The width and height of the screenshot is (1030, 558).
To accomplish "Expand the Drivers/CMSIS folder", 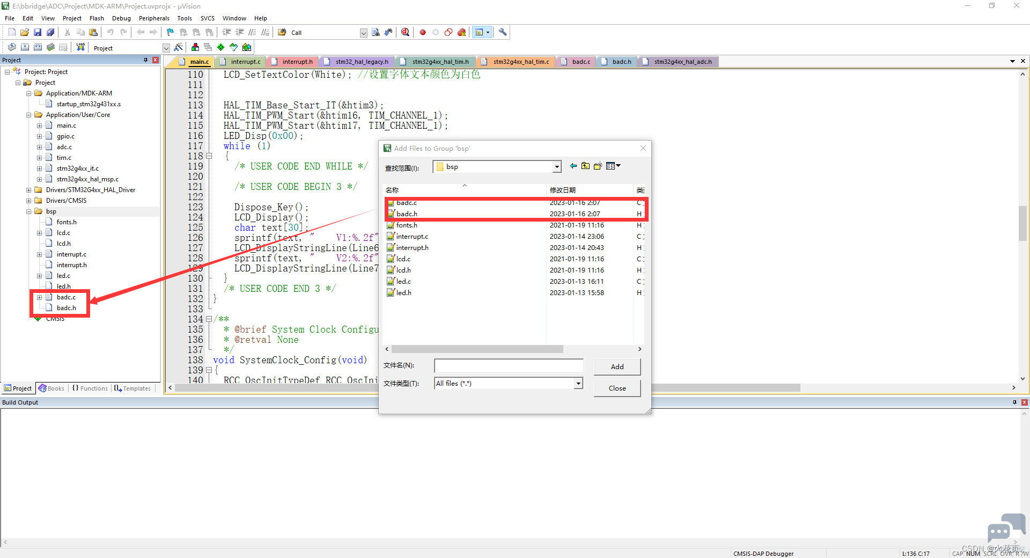I will (x=29, y=201).
